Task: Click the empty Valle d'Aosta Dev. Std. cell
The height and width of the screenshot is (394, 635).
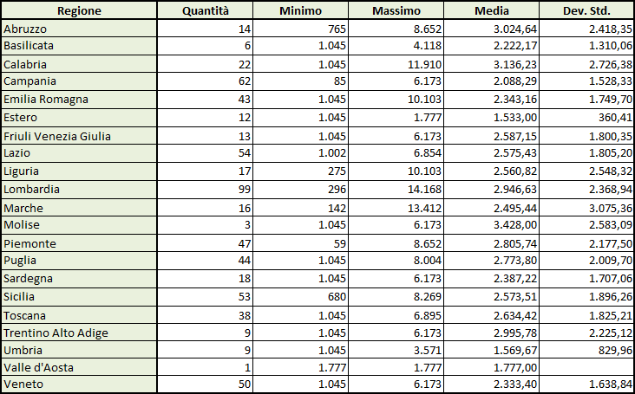Action: click(x=586, y=367)
